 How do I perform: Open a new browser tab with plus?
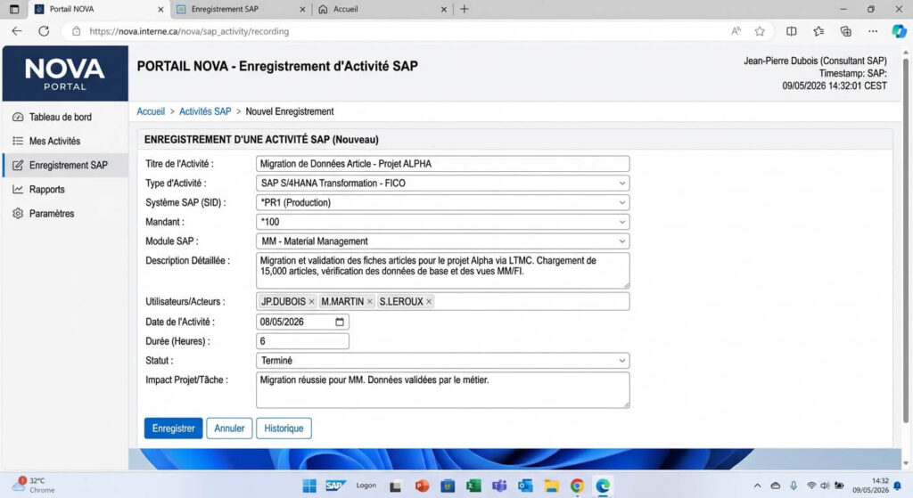(464, 9)
